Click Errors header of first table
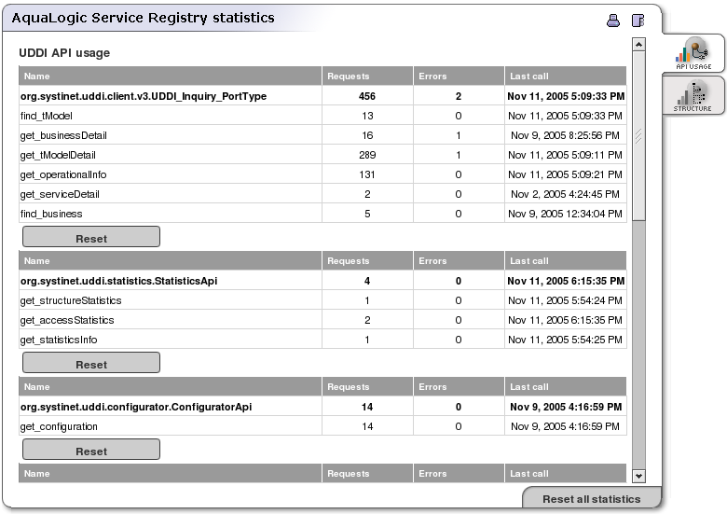The image size is (727, 514). [x=432, y=76]
